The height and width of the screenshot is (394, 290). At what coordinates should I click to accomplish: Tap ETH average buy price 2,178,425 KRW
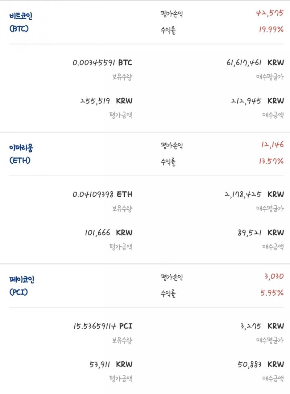(x=254, y=194)
